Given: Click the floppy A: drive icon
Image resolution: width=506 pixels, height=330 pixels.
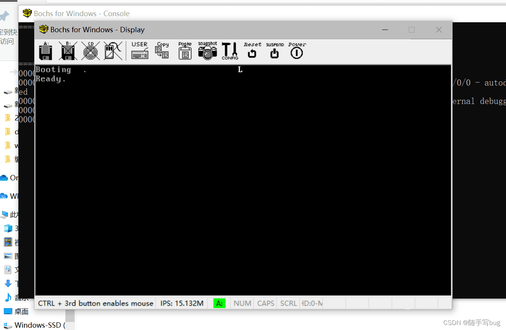Looking at the screenshot, I should coord(46,51).
